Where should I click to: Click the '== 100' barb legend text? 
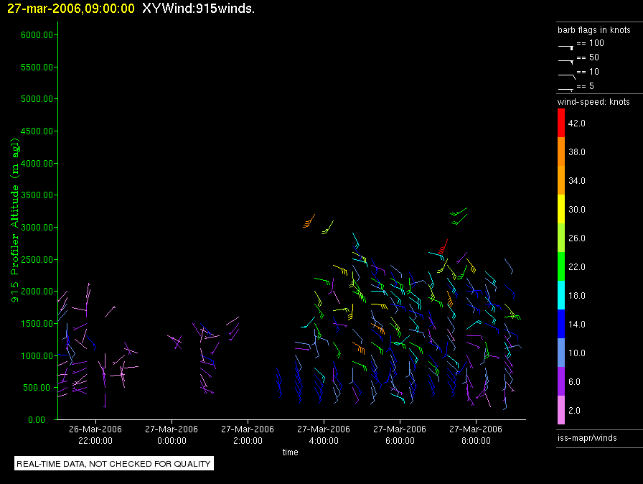coord(591,43)
